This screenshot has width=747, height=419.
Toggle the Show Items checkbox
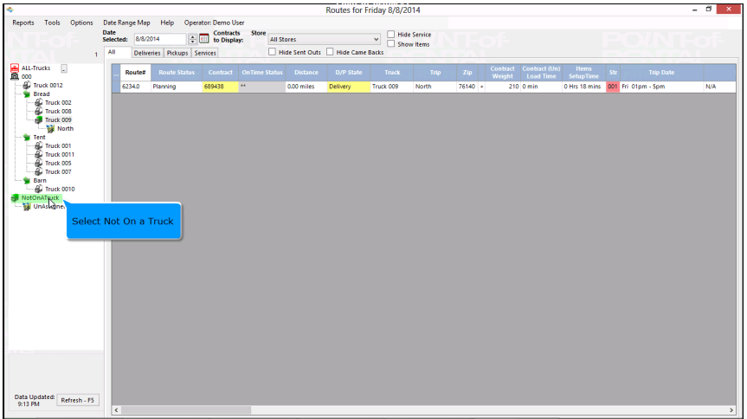[x=391, y=44]
